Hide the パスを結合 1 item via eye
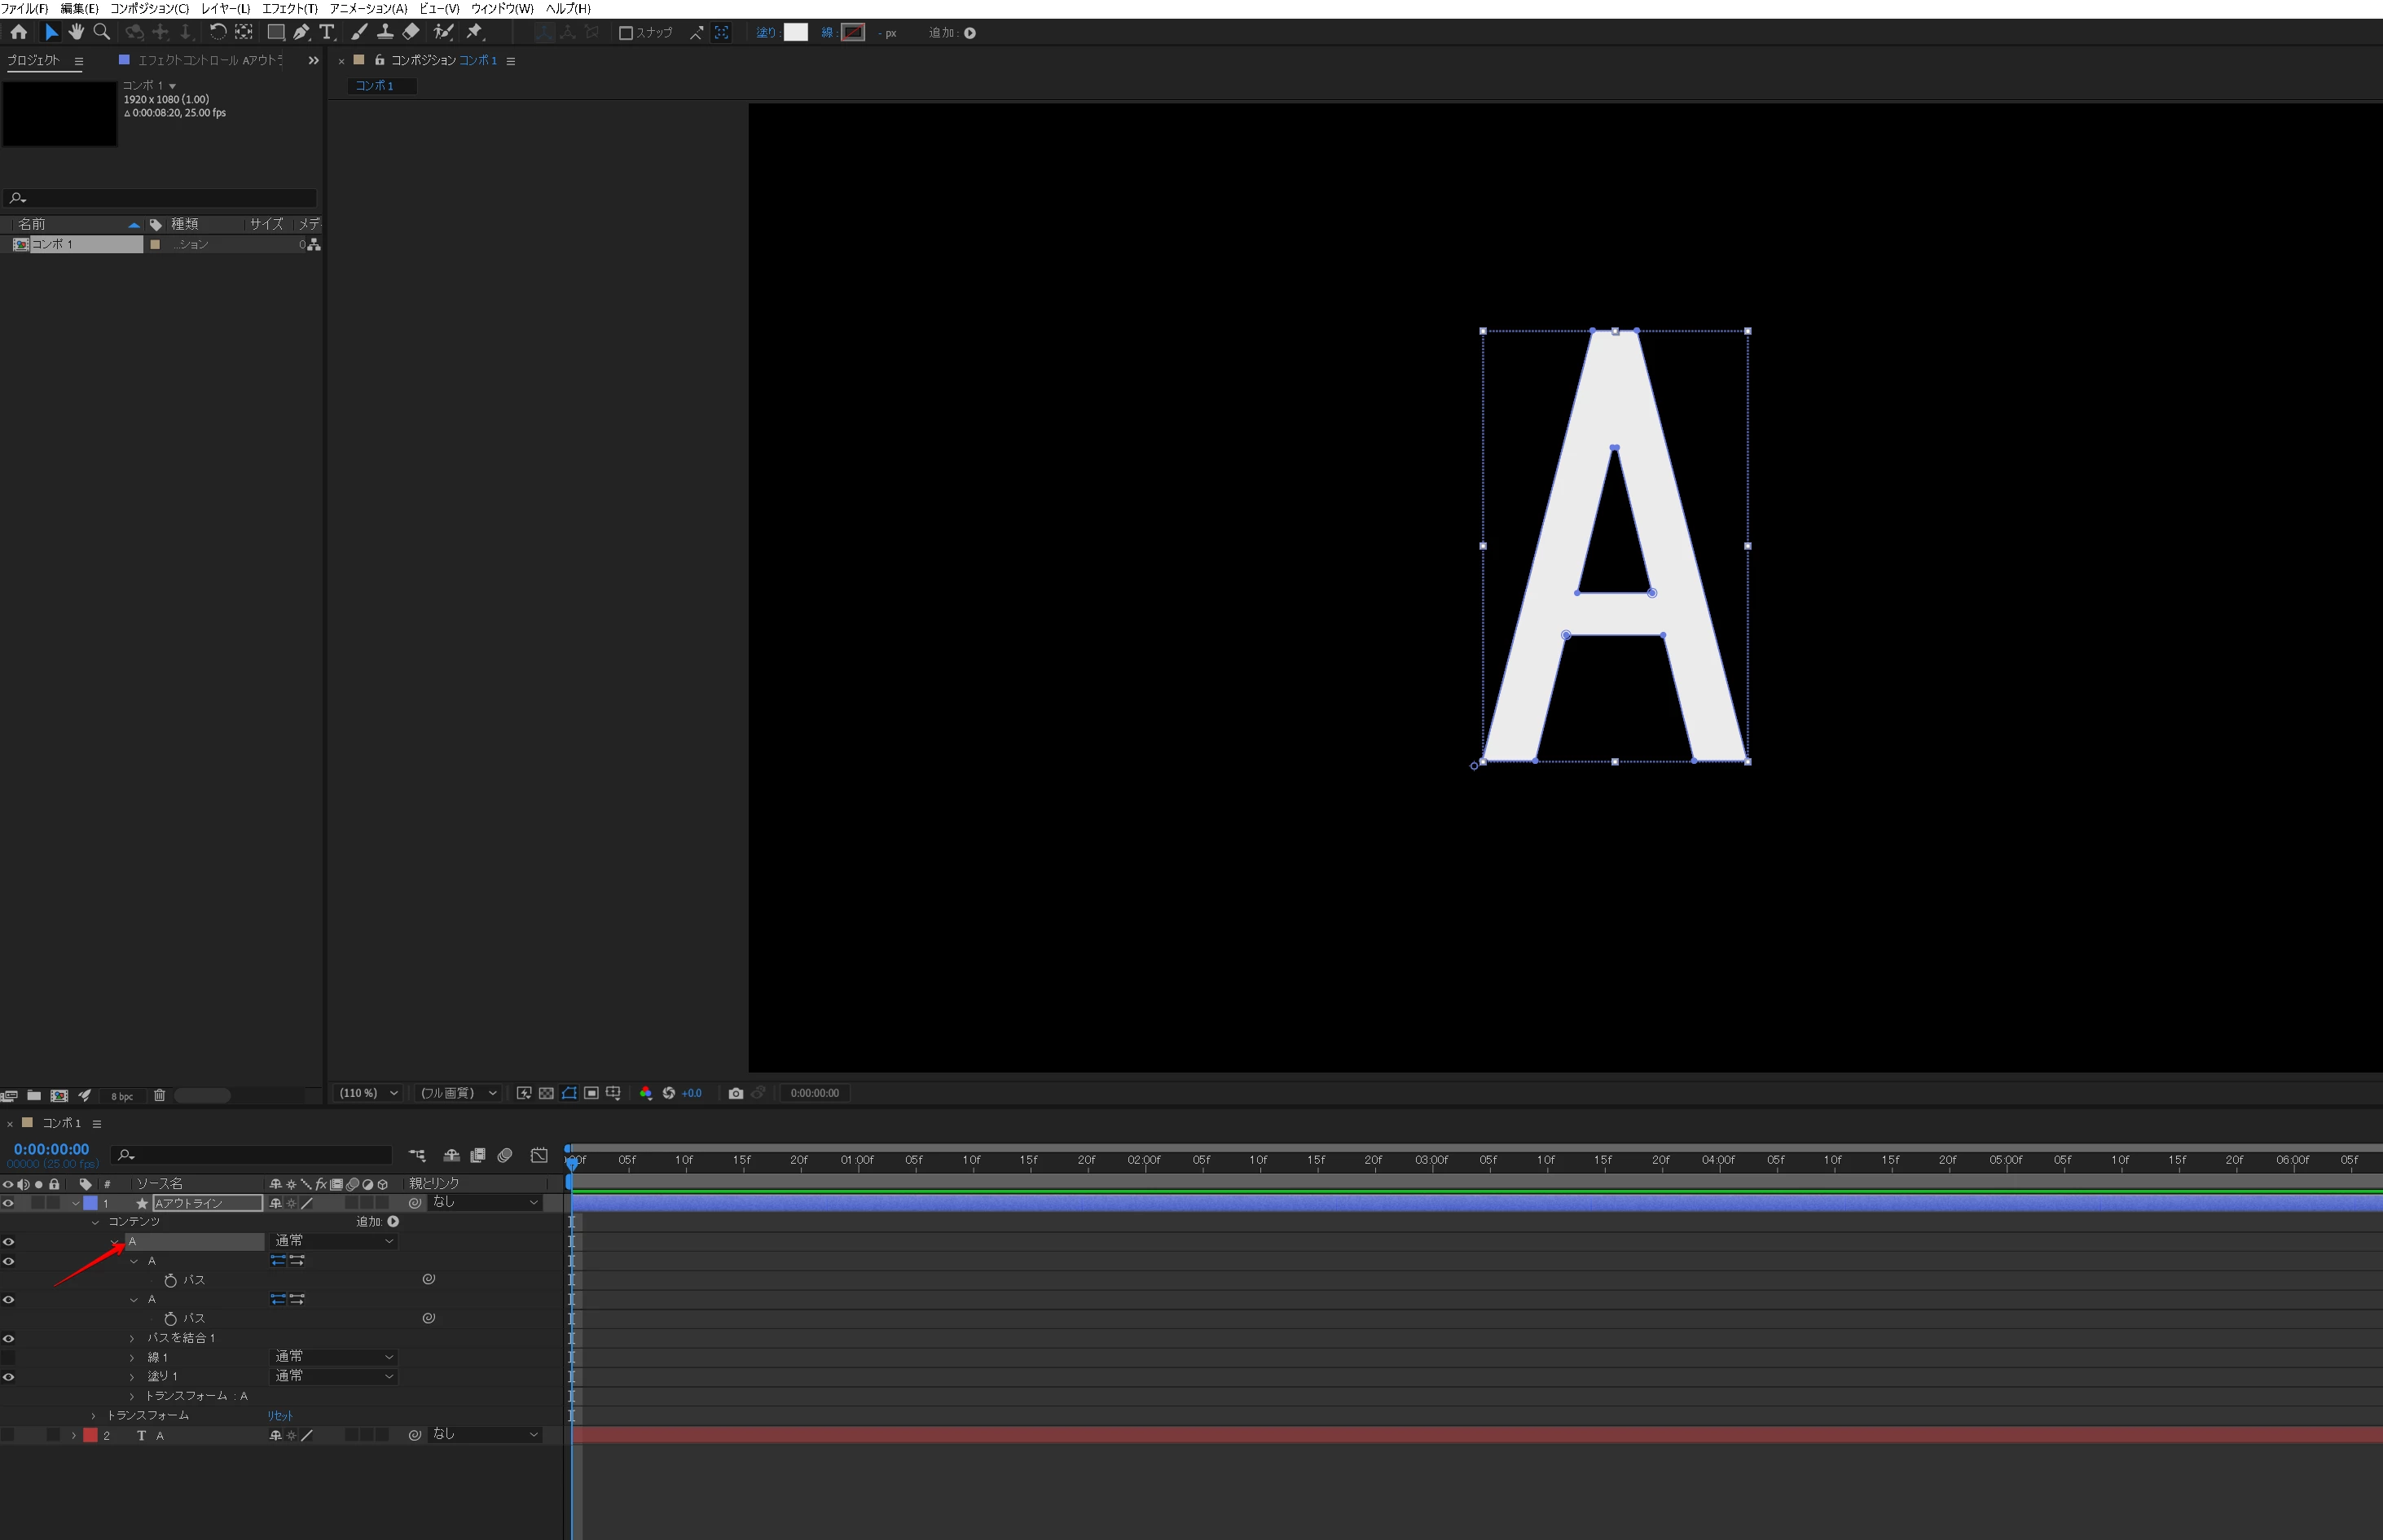Image resolution: width=2383 pixels, height=1540 pixels. 9,1338
